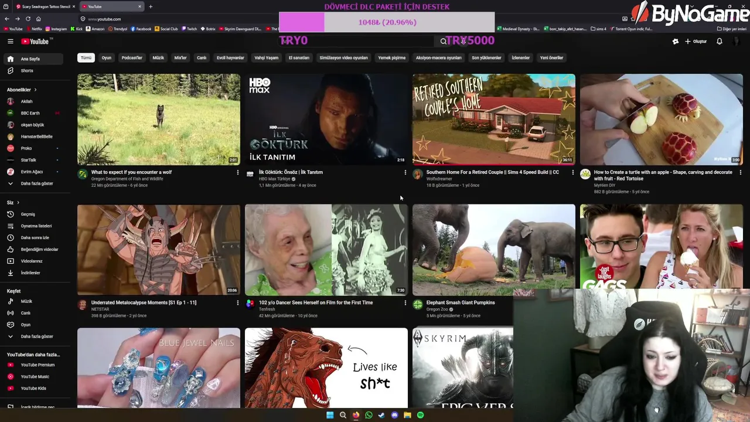Open the sims 4 bookmarks folder

598,29
